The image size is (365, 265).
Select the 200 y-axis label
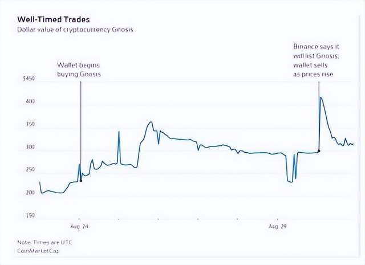click(29, 193)
